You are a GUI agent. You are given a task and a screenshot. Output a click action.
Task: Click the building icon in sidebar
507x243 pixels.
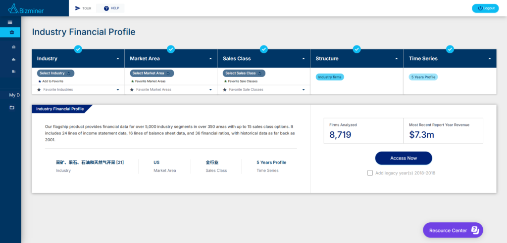(13, 72)
